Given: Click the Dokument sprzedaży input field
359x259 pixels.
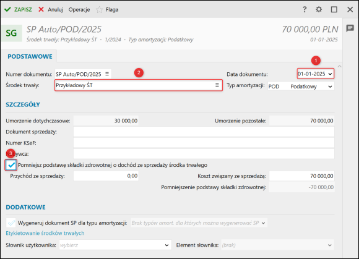Looking at the screenshot, I should click(x=204, y=132).
